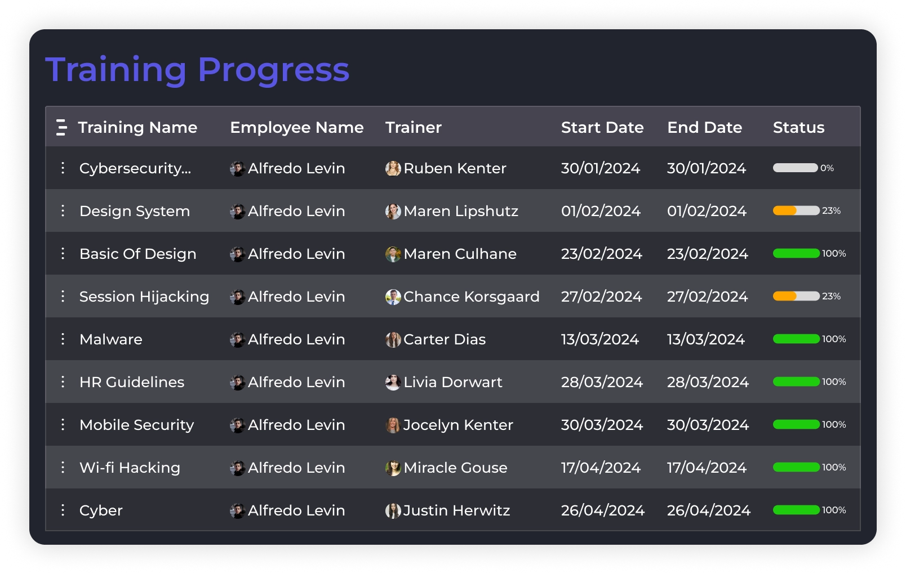The height and width of the screenshot is (574, 906).
Task: Select trainer name Maren Lipshutz
Action: click(x=460, y=211)
